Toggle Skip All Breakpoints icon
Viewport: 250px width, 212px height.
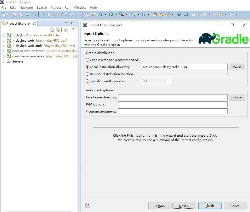coord(35,15)
